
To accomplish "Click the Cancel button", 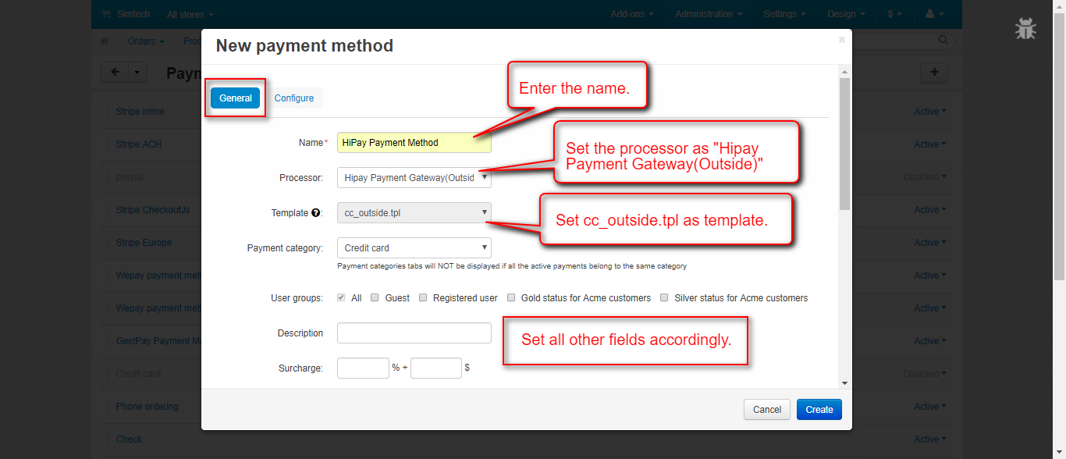I will pos(766,410).
